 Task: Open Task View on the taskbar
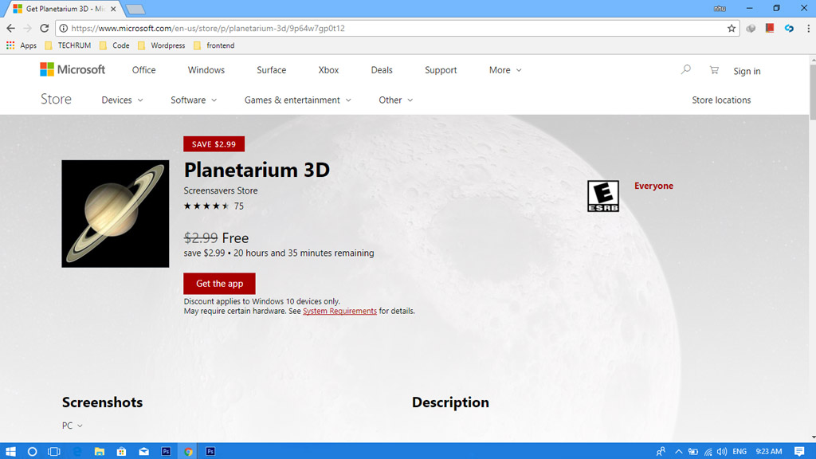coord(54,451)
